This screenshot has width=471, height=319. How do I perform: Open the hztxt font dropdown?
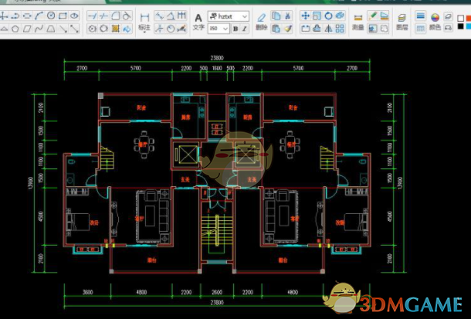coord(229,16)
